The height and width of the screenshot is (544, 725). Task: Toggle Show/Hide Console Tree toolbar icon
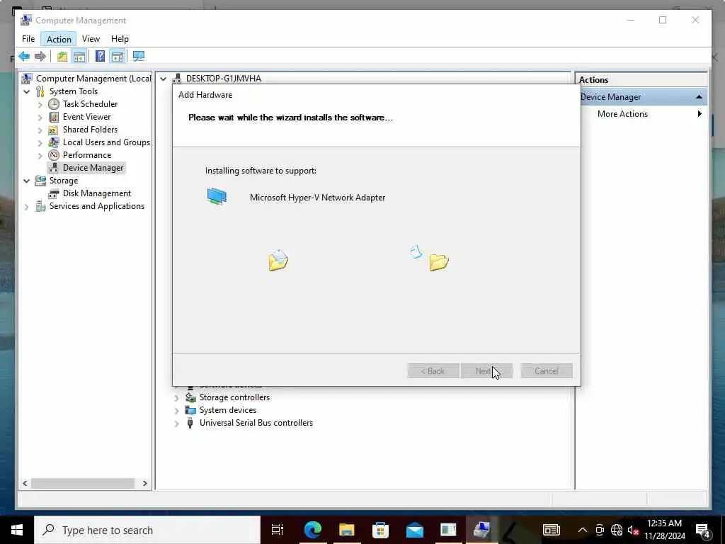click(x=79, y=57)
